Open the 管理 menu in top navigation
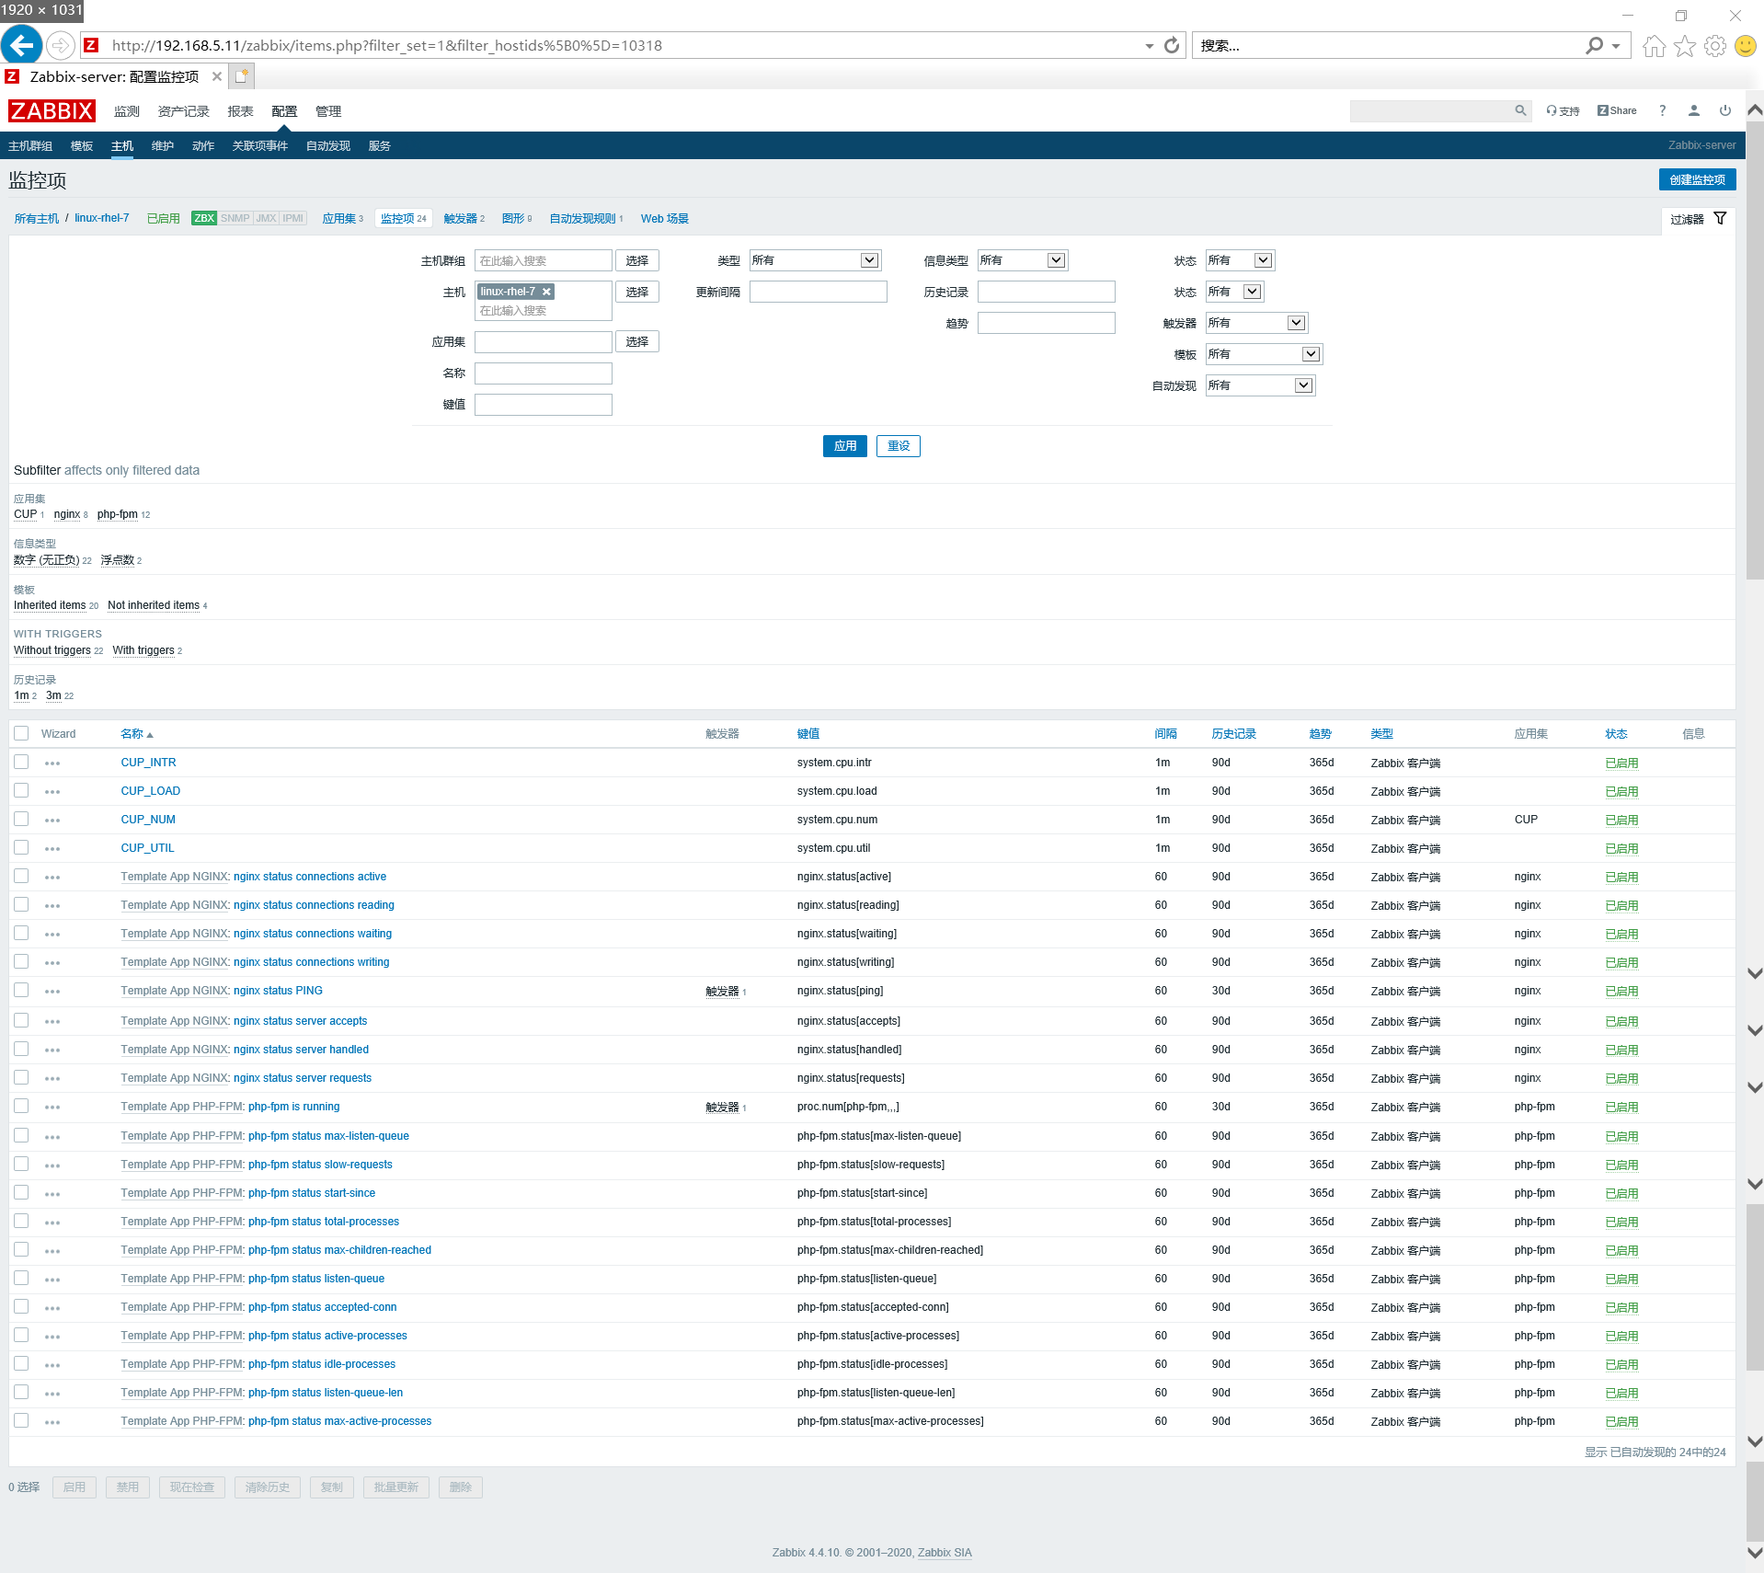Image resolution: width=1764 pixels, height=1573 pixels. 327,111
